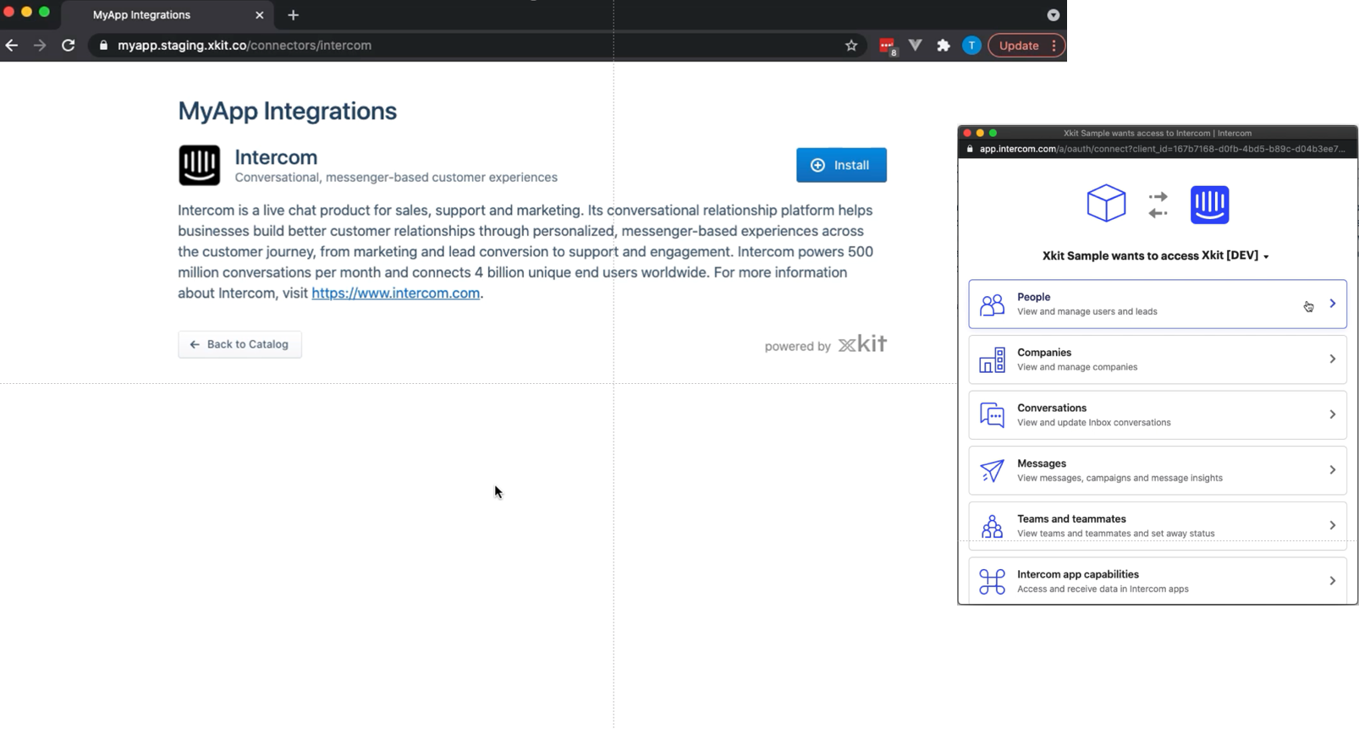Expand the People permission row
The width and height of the screenshot is (1359, 729).
(1158, 304)
